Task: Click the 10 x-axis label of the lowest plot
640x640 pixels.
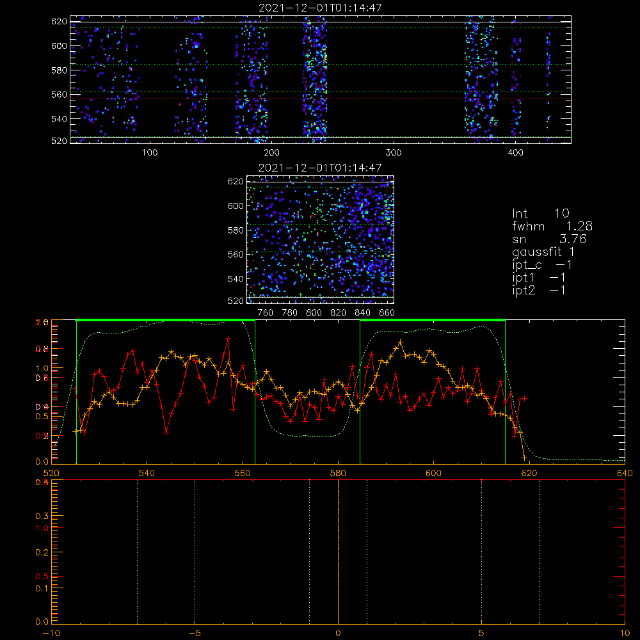Action: (x=625, y=634)
